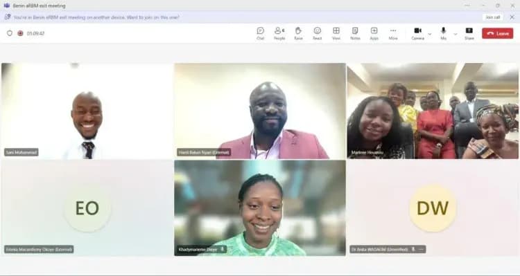Viewport: 520px width, 276px height.
Task: Open the React emoji picker
Action: point(318,33)
